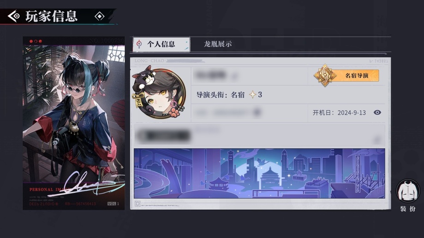
Task: Click the orange 名宿导演 title button
Action: [357, 75]
